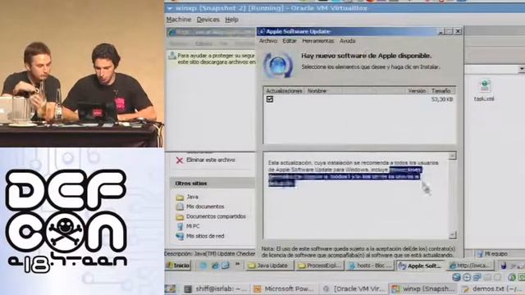Click the VirtualBox optical disk status icon

(x=467, y=277)
